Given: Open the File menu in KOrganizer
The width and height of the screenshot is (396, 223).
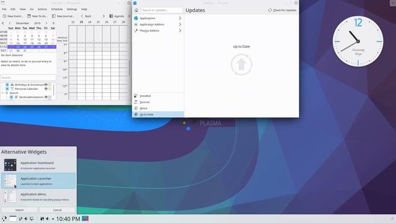Looking at the screenshot, I should pos(4,9).
